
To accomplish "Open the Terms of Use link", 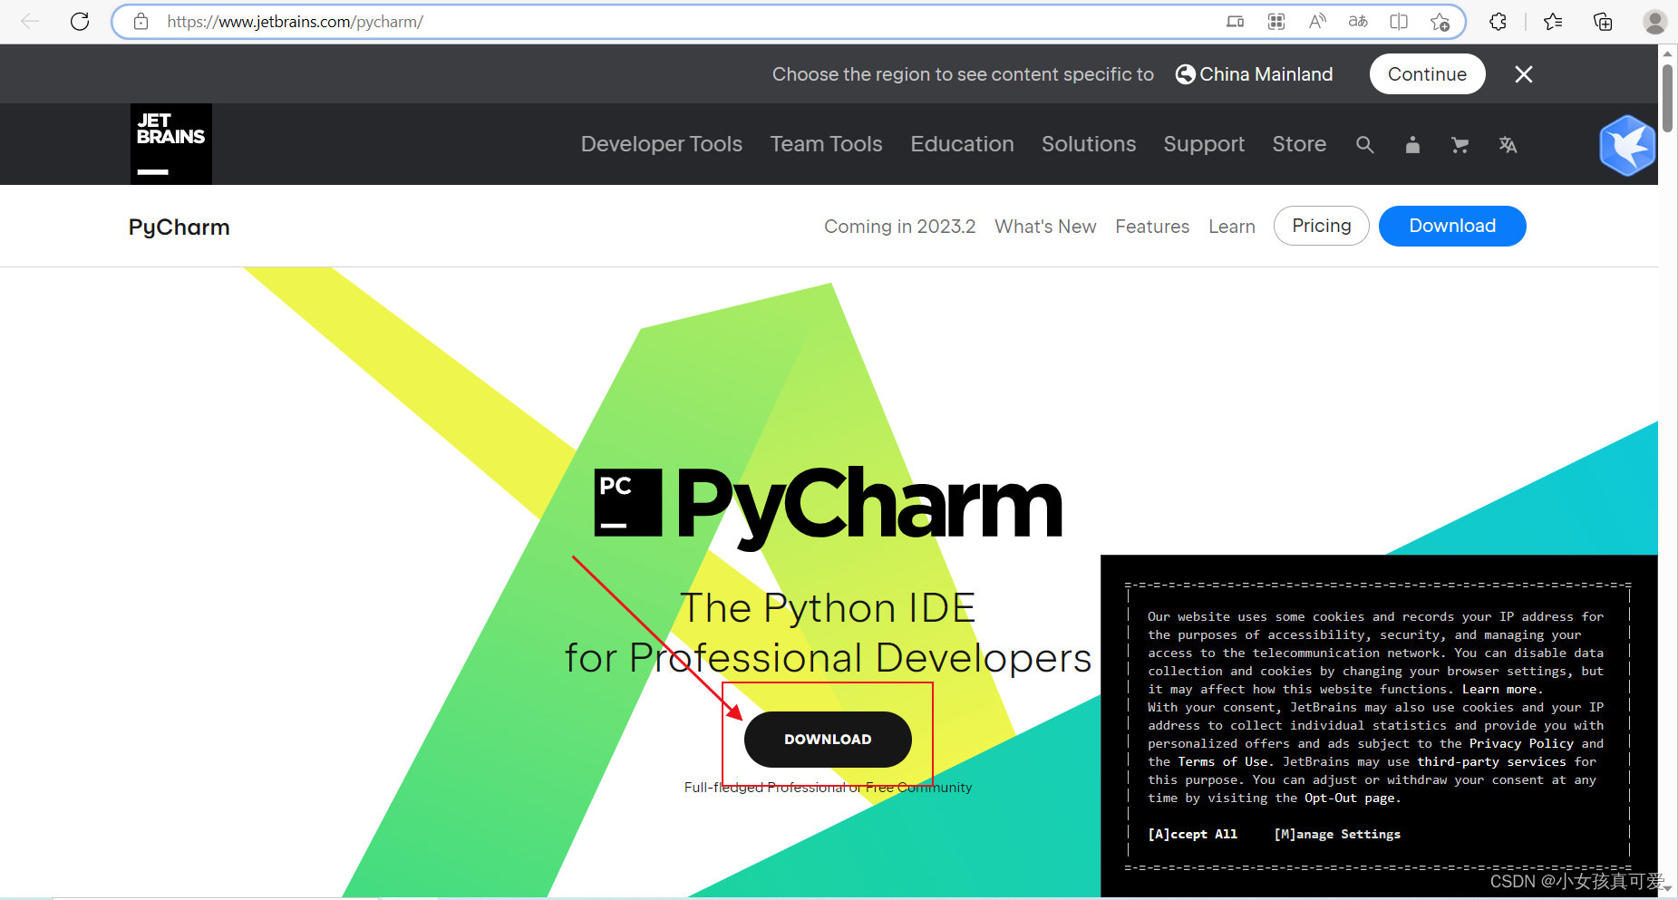I will [1223, 761].
